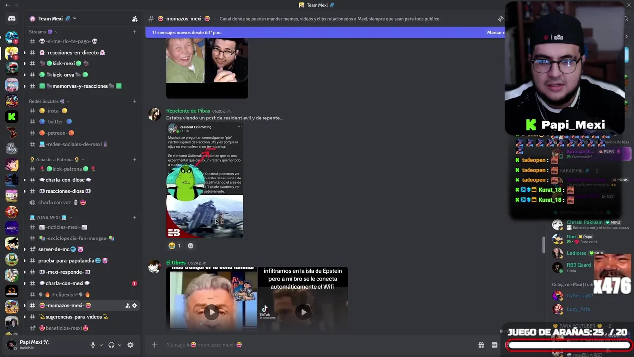Deafen audio with headphones icon

111,345
